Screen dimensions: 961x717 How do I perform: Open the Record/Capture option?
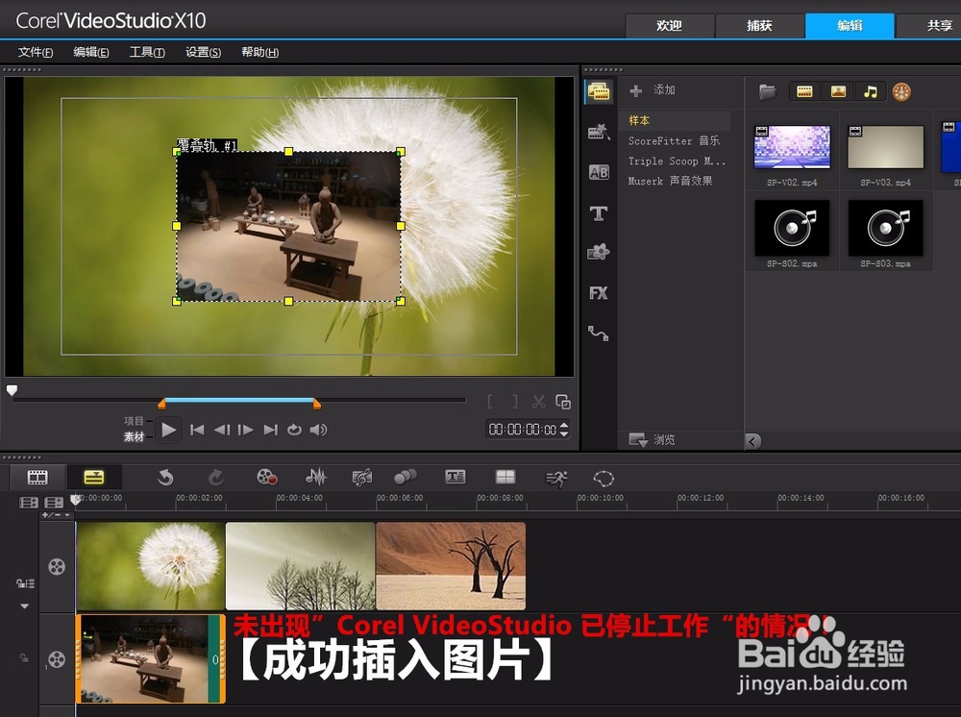tap(267, 477)
